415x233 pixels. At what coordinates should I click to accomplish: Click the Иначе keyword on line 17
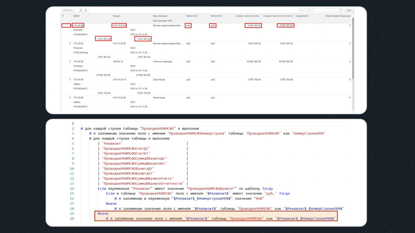(111, 203)
